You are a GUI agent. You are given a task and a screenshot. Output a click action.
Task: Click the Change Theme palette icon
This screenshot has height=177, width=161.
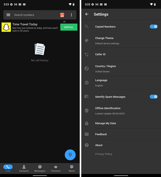tap(87, 40)
